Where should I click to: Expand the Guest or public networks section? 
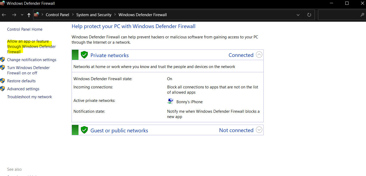point(259,130)
